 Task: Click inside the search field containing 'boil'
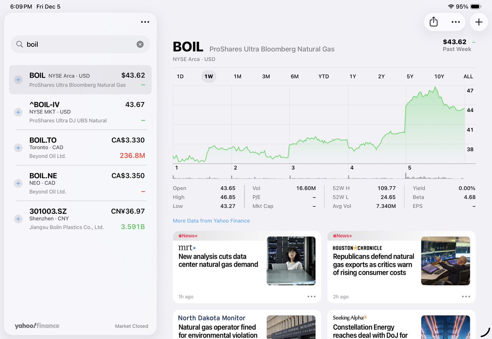pyautogui.click(x=80, y=44)
